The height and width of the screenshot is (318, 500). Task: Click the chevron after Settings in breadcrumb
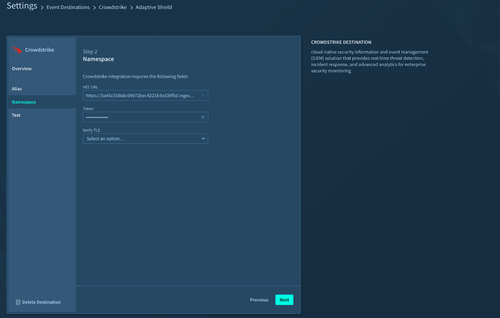click(x=42, y=7)
